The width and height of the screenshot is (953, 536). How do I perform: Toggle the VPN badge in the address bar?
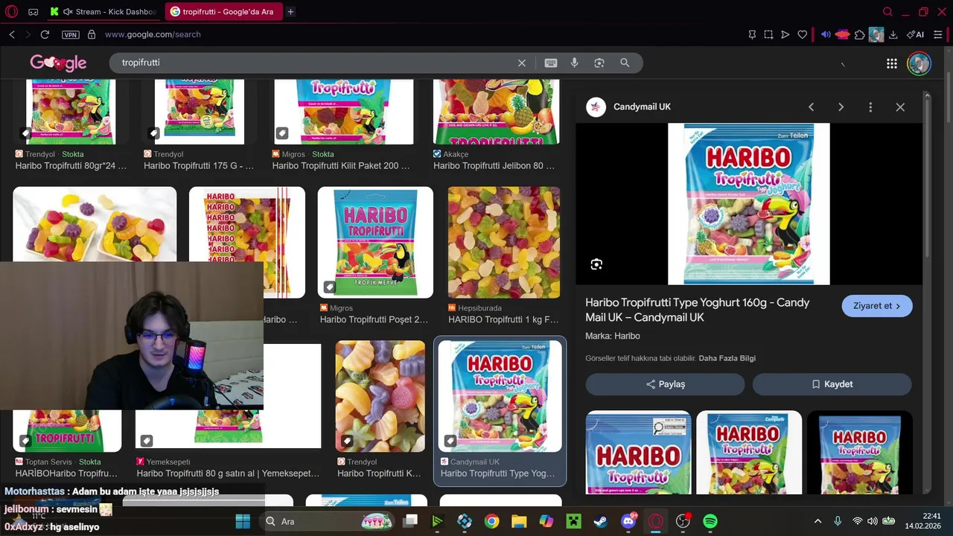coord(70,34)
